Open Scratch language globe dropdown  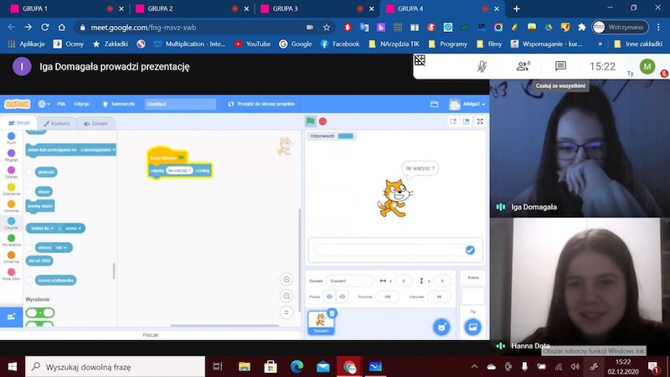pyautogui.click(x=44, y=104)
